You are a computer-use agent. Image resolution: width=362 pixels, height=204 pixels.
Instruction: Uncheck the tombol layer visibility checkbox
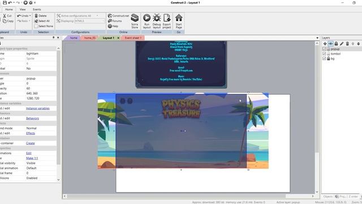[324, 54]
